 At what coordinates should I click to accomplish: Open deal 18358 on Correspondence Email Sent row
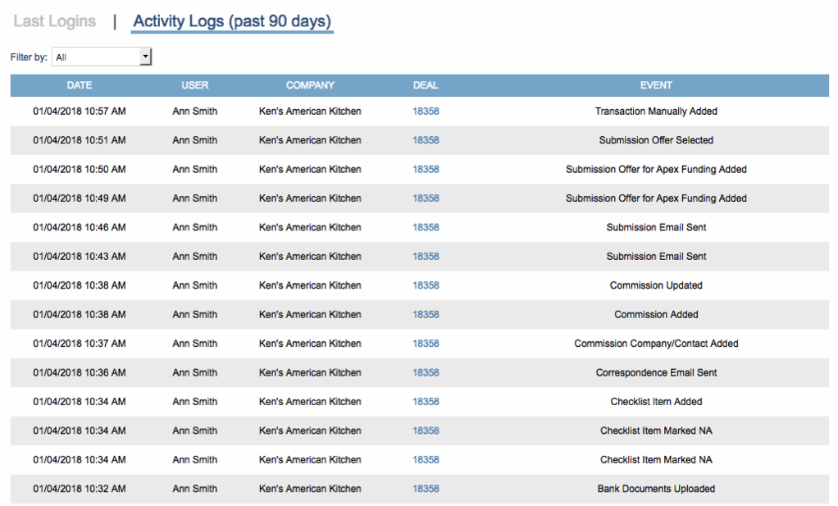426,372
